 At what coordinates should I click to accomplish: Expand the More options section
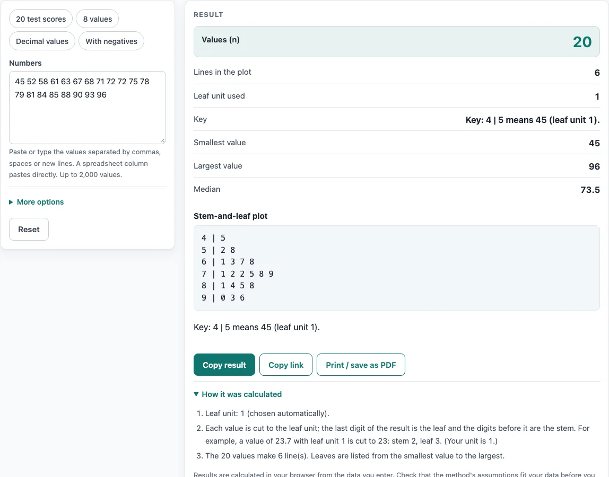[37, 202]
